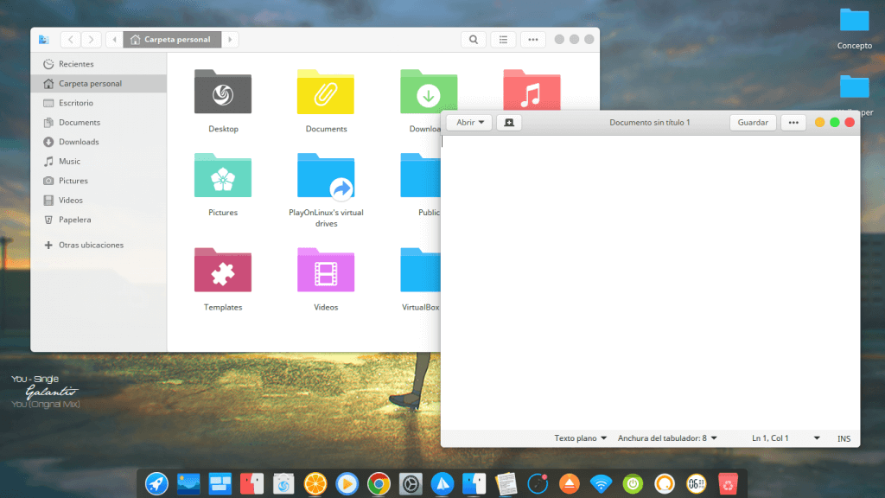Open the Templates folder icon

(223, 271)
